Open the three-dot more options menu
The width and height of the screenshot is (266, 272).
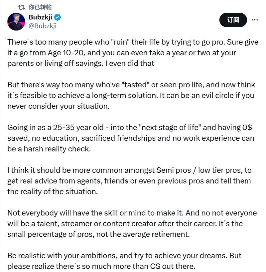pyautogui.click(x=255, y=20)
